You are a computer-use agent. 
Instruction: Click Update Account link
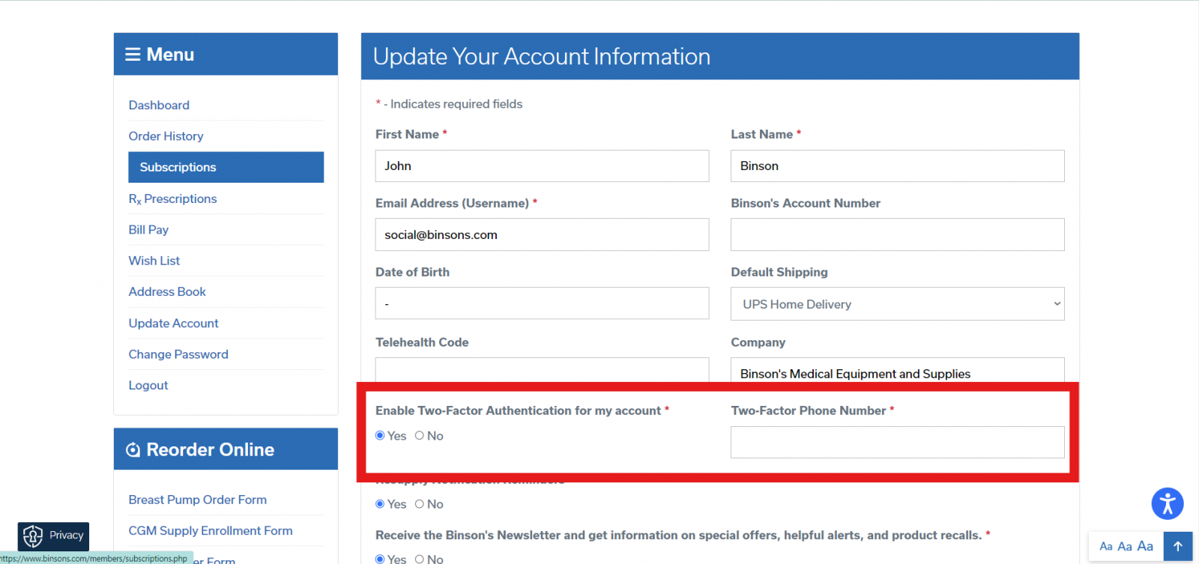[174, 324]
